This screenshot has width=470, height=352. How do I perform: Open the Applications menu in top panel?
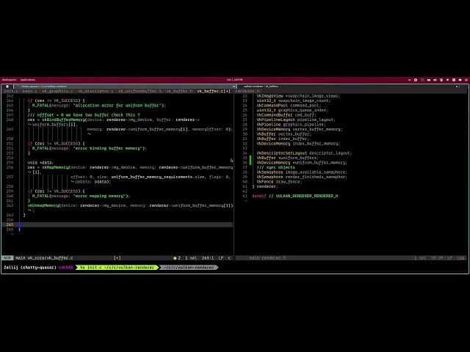point(28,80)
